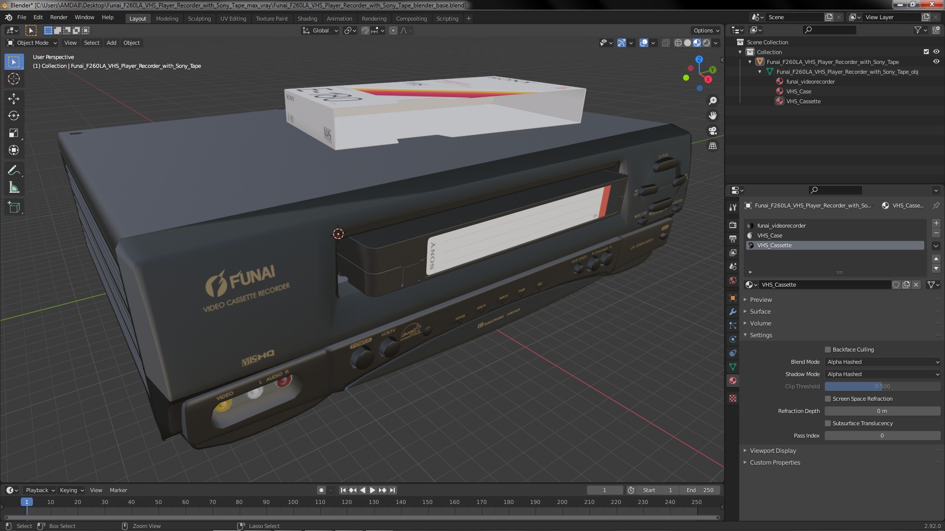Expand the Viewport Display panel
This screenshot has width=945, height=531.
tap(773, 450)
